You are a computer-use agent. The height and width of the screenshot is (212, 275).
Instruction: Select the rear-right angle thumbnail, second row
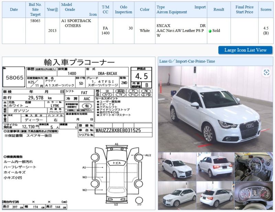tap(216, 196)
